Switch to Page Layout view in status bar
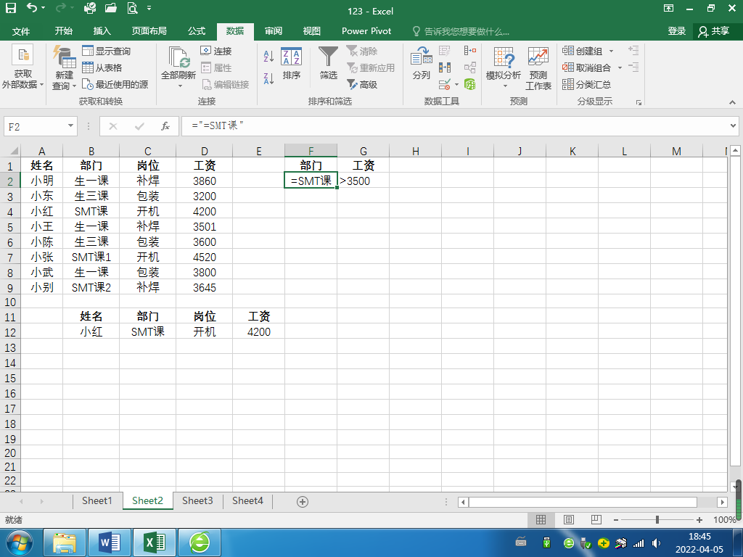Screen dimensions: 743x557 click(569, 519)
